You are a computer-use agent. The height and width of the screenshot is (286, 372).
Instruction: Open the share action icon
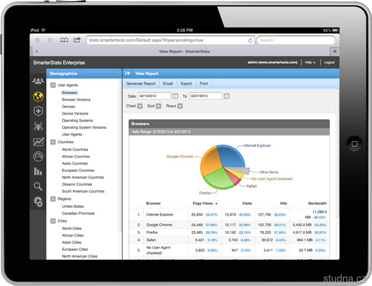coord(77,40)
